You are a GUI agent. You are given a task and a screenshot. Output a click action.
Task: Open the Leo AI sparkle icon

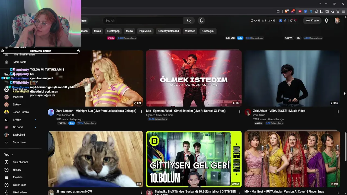tap(333, 11)
